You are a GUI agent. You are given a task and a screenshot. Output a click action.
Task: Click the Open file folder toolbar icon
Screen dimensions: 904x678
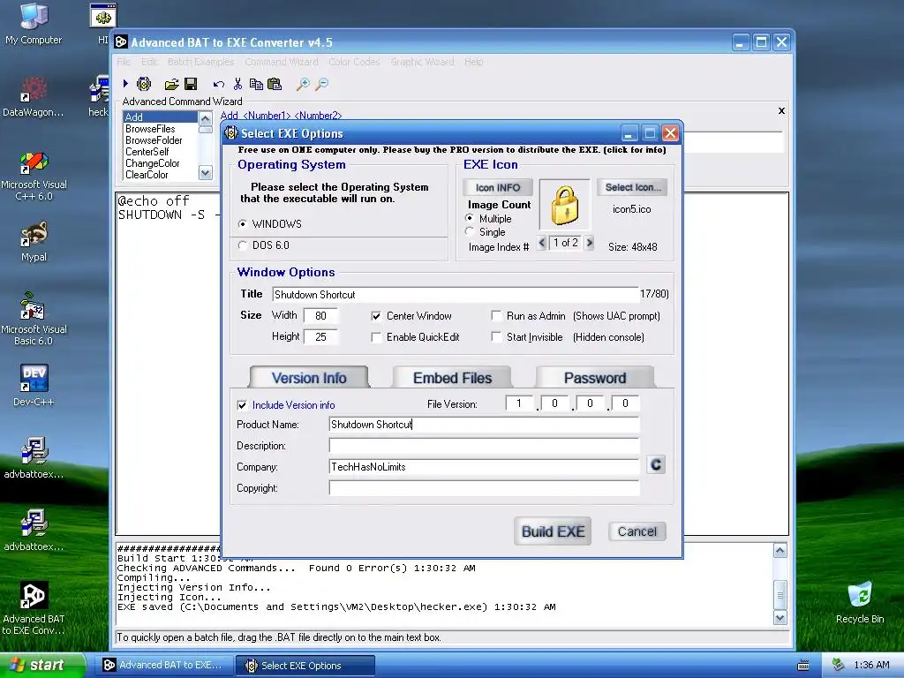point(171,85)
